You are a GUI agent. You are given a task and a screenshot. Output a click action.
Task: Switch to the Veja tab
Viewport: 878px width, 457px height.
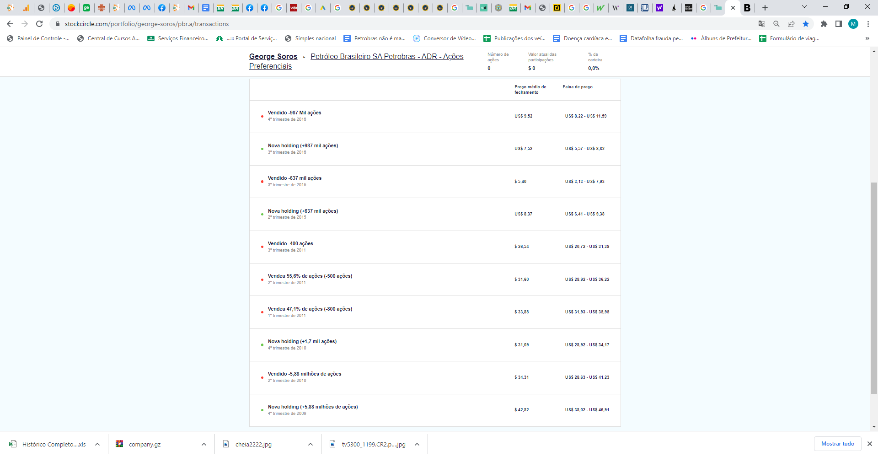294,8
